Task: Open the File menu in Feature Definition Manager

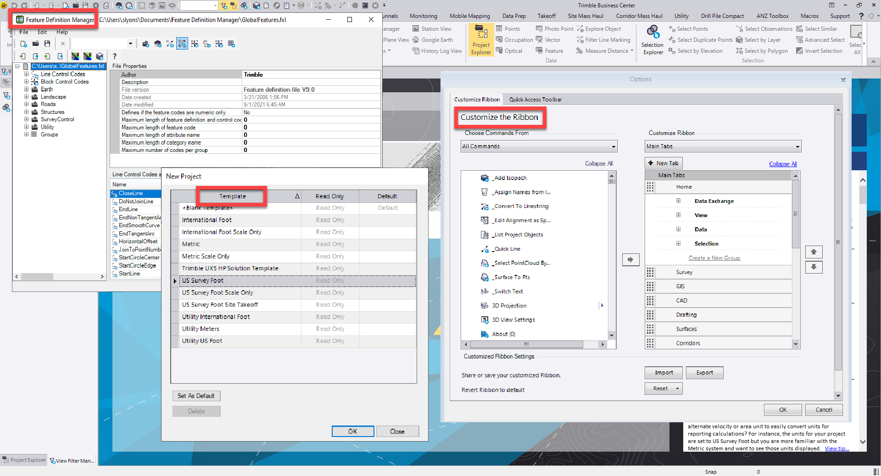Action: tap(24, 32)
